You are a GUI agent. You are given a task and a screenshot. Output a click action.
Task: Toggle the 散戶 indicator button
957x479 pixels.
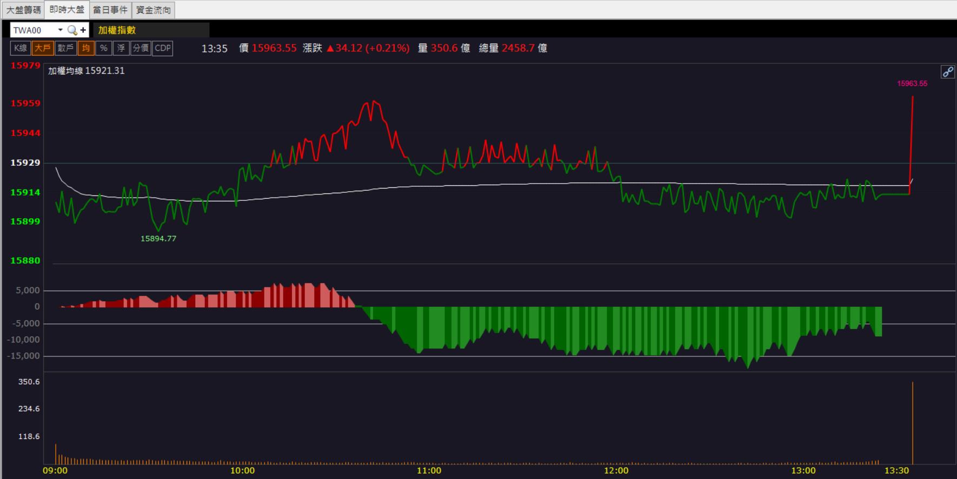click(65, 48)
